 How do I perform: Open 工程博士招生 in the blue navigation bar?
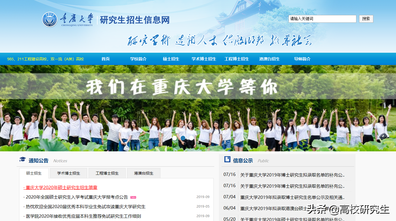pos(237,59)
